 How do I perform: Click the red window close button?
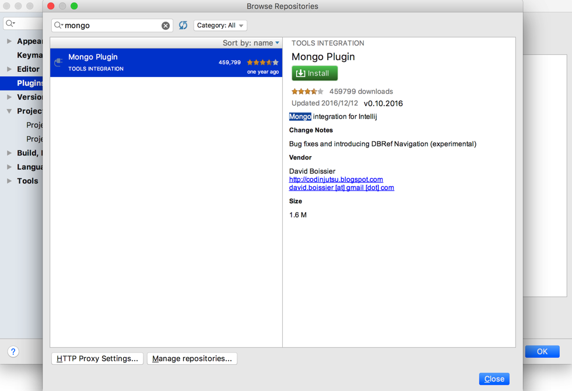click(x=51, y=6)
